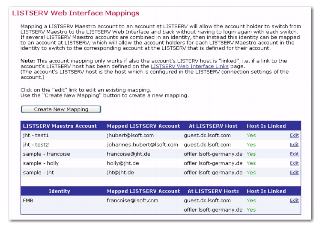Click the Yes status in jht - test1 row
319x227 pixels.
251,136
